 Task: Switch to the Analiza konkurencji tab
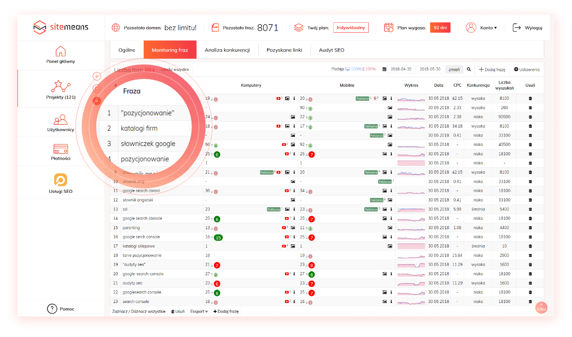click(x=227, y=50)
